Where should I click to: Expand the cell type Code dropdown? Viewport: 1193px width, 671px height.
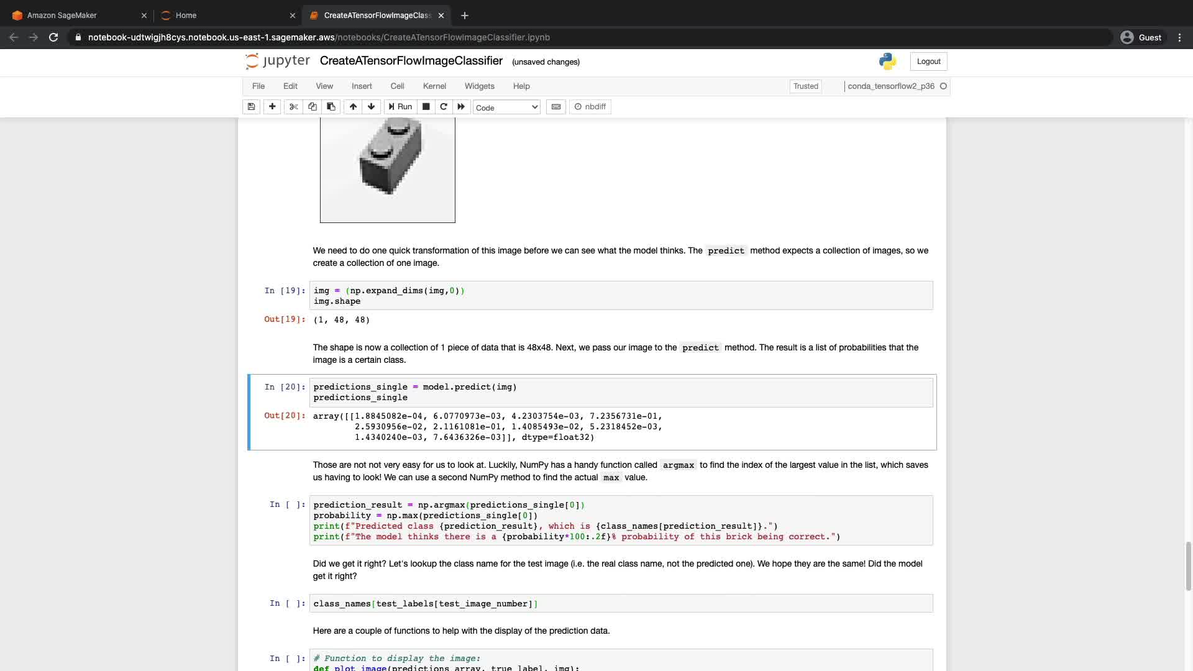coord(506,107)
